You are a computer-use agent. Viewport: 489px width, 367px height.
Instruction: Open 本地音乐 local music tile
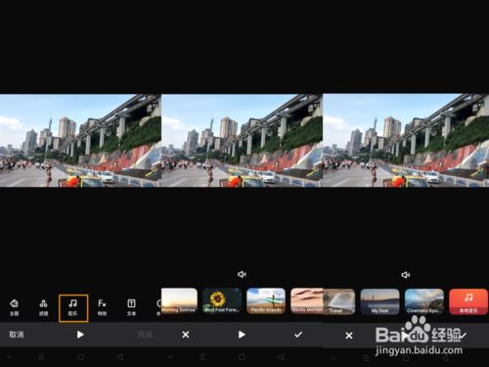pyautogui.click(x=468, y=301)
